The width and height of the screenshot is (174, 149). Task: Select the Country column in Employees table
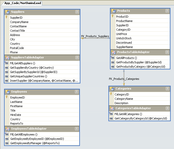pyautogui.click(x=44, y=119)
